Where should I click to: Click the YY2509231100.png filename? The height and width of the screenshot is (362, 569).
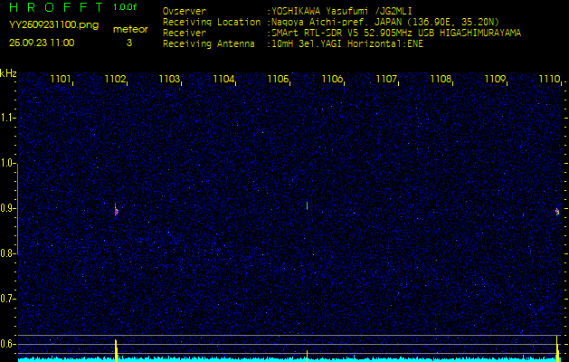53,24
